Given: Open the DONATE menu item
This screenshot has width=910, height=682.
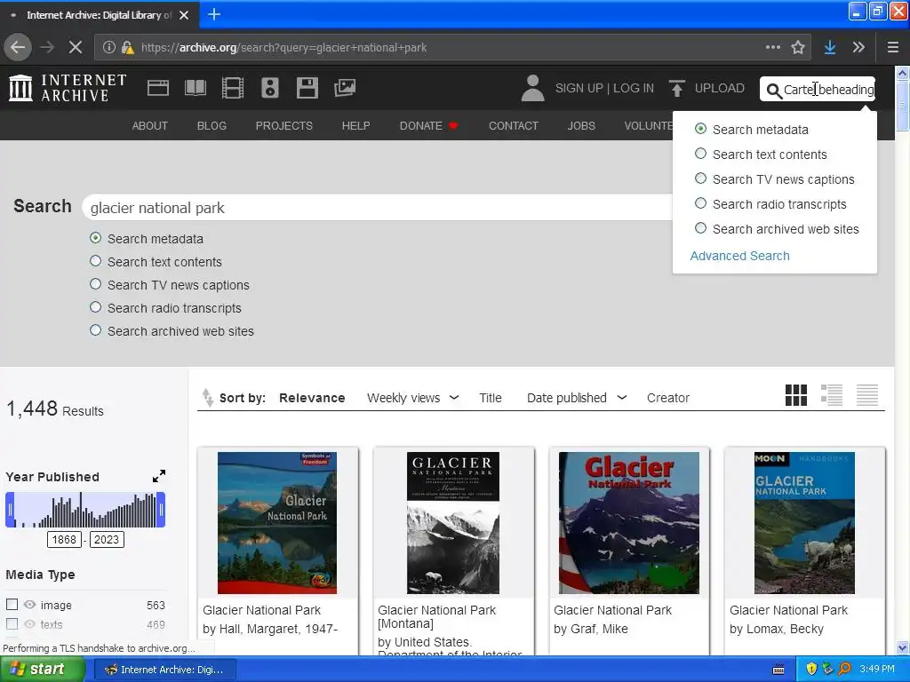Looking at the screenshot, I should (429, 126).
